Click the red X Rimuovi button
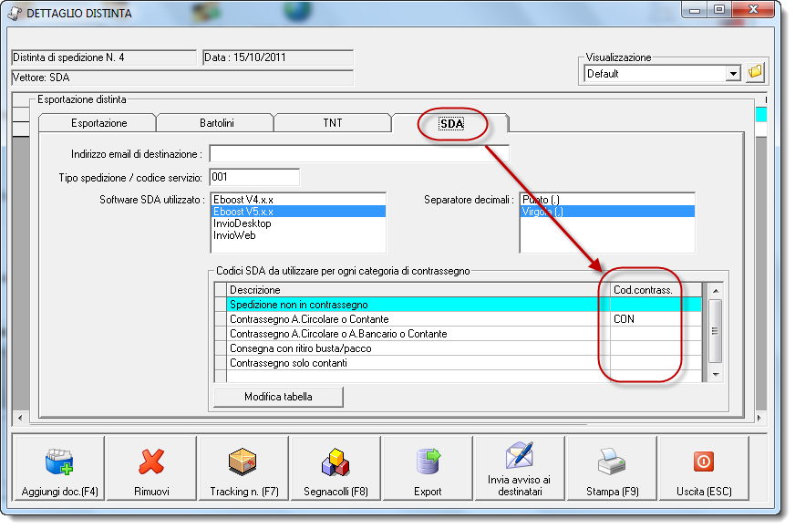Viewport: 795px width, 529px height. click(151, 468)
